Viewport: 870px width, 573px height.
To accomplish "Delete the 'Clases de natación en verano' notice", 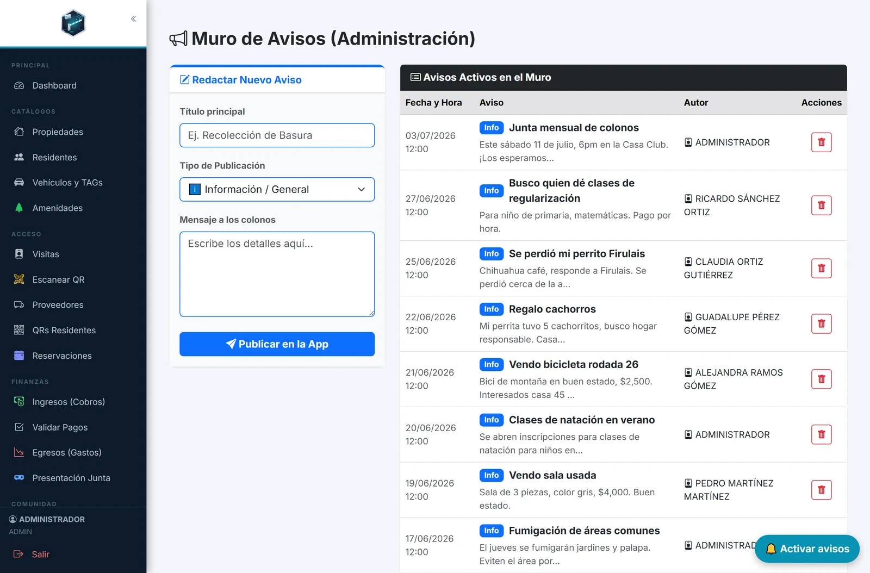I will click(x=821, y=435).
